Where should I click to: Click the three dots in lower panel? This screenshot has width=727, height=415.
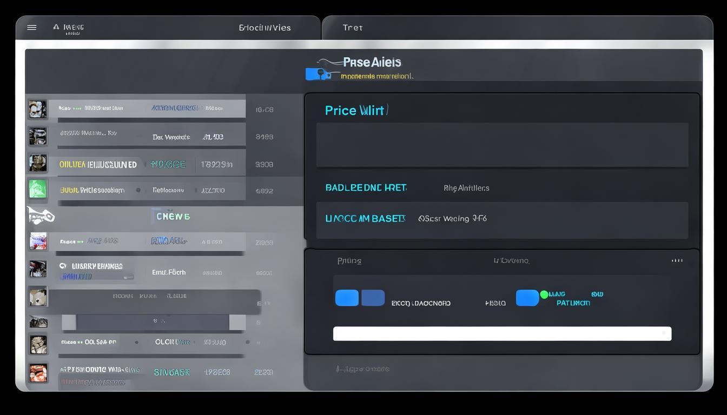click(x=677, y=260)
